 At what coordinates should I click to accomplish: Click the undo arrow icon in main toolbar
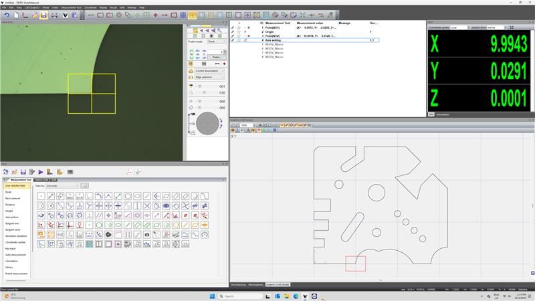pos(7,15)
